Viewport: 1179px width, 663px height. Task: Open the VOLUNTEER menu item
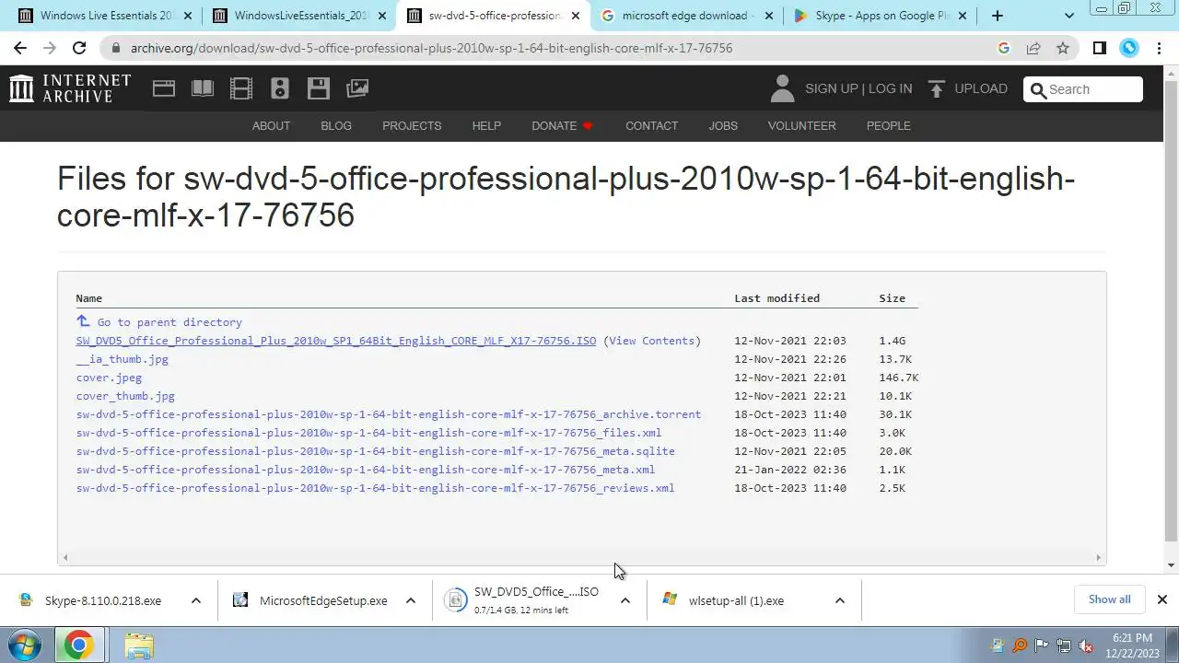[x=801, y=126]
